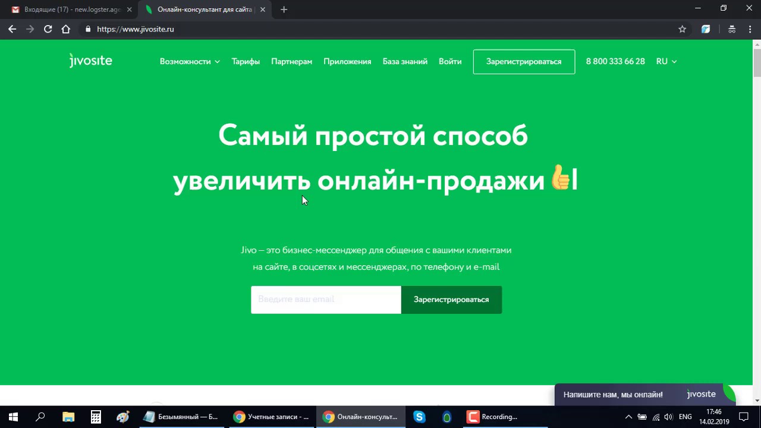Click the browser forward arrow
The width and height of the screenshot is (761, 428).
[x=30, y=29]
